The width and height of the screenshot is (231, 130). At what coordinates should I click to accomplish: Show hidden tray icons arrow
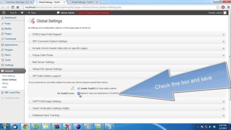click(x=198, y=127)
